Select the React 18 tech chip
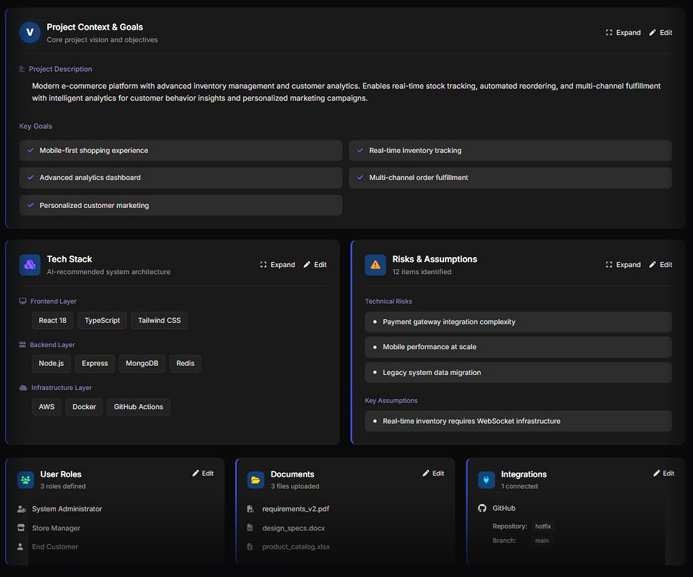The width and height of the screenshot is (693, 577). point(53,320)
